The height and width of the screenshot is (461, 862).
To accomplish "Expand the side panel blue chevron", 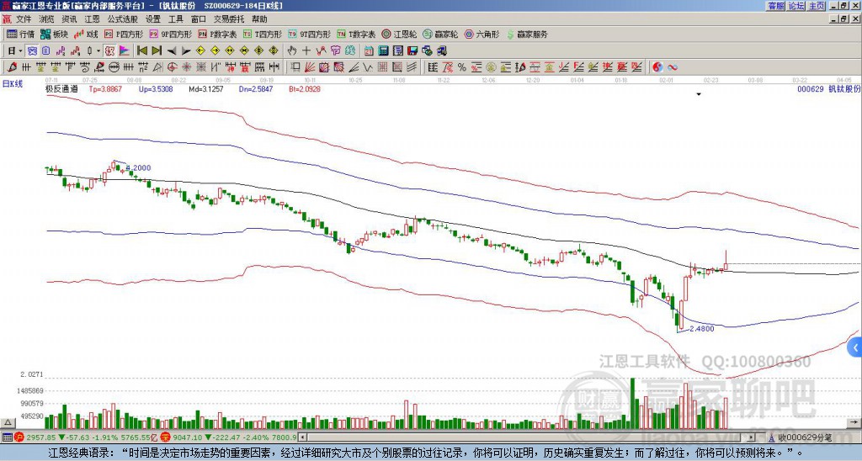I will (x=855, y=347).
